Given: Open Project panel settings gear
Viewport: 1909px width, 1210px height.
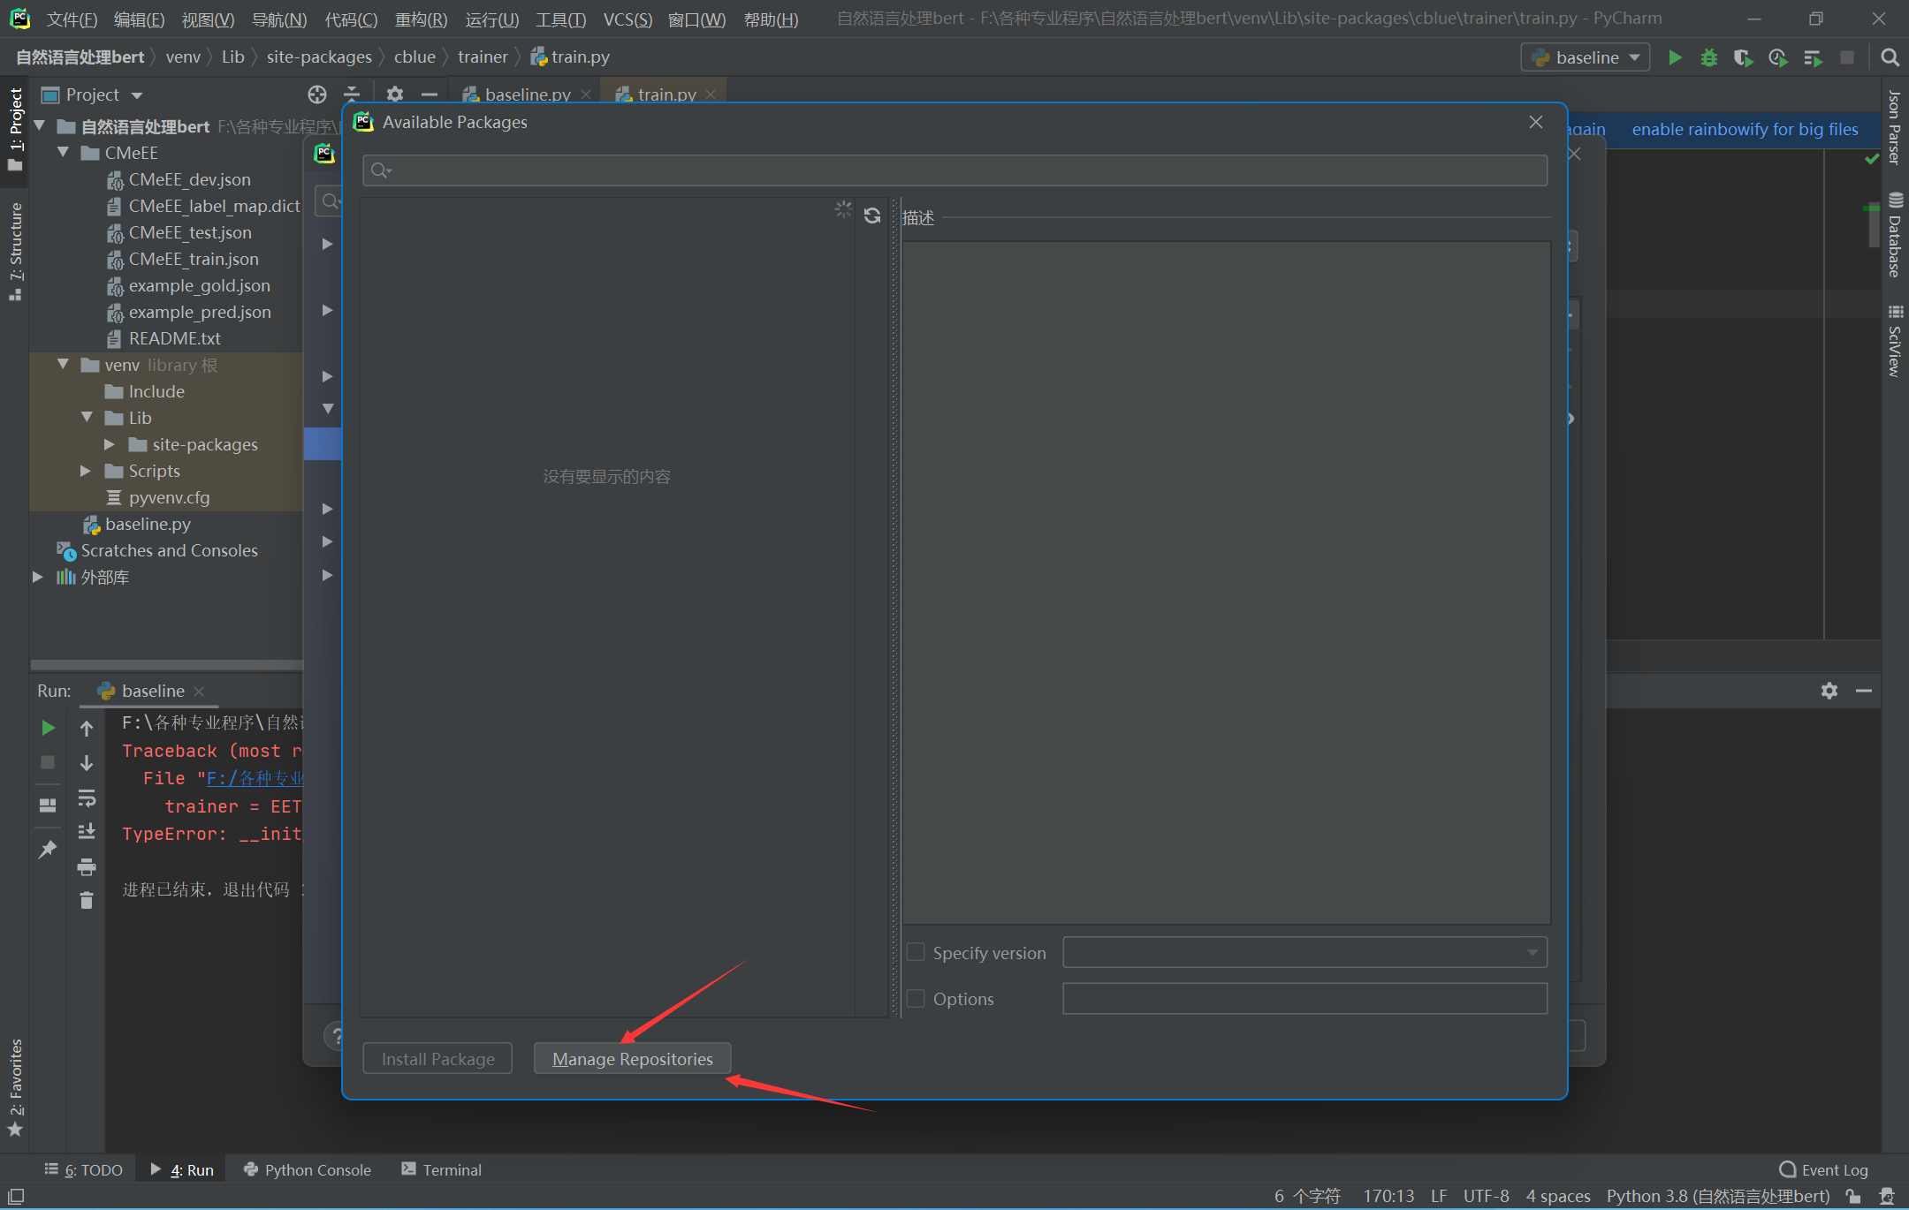Looking at the screenshot, I should [x=395, y=95].
